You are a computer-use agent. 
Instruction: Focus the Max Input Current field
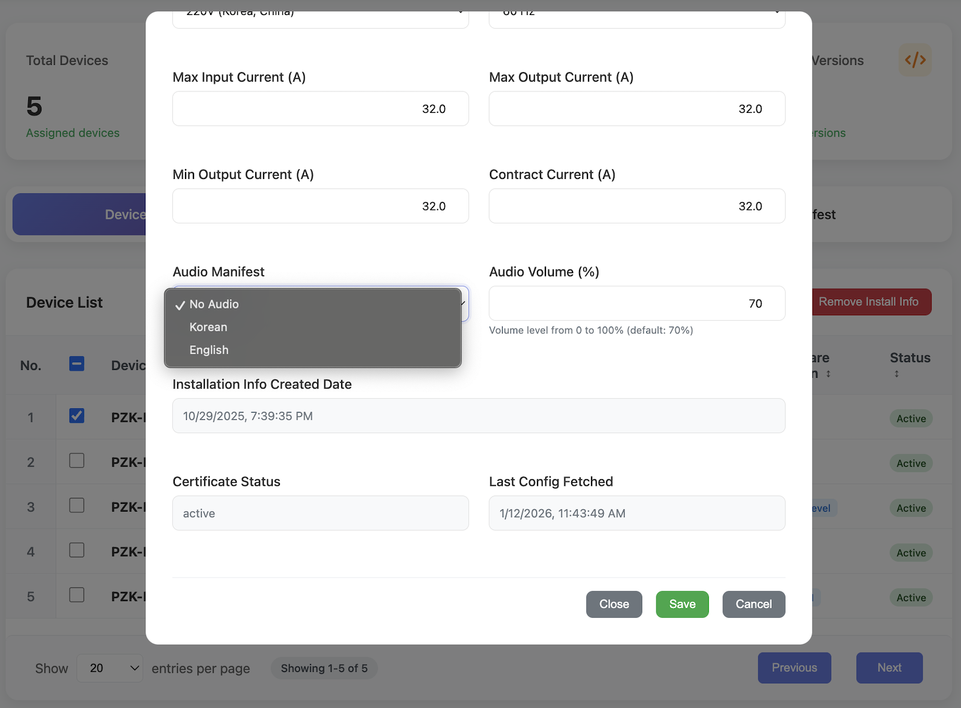coord(320,109)
